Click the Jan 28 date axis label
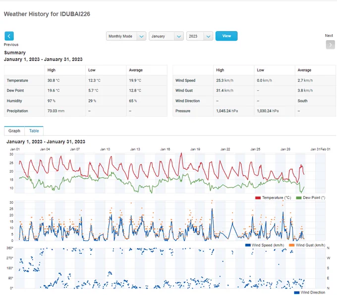The width and height of the screenshot is (337, 295). [x=285, y=149]
